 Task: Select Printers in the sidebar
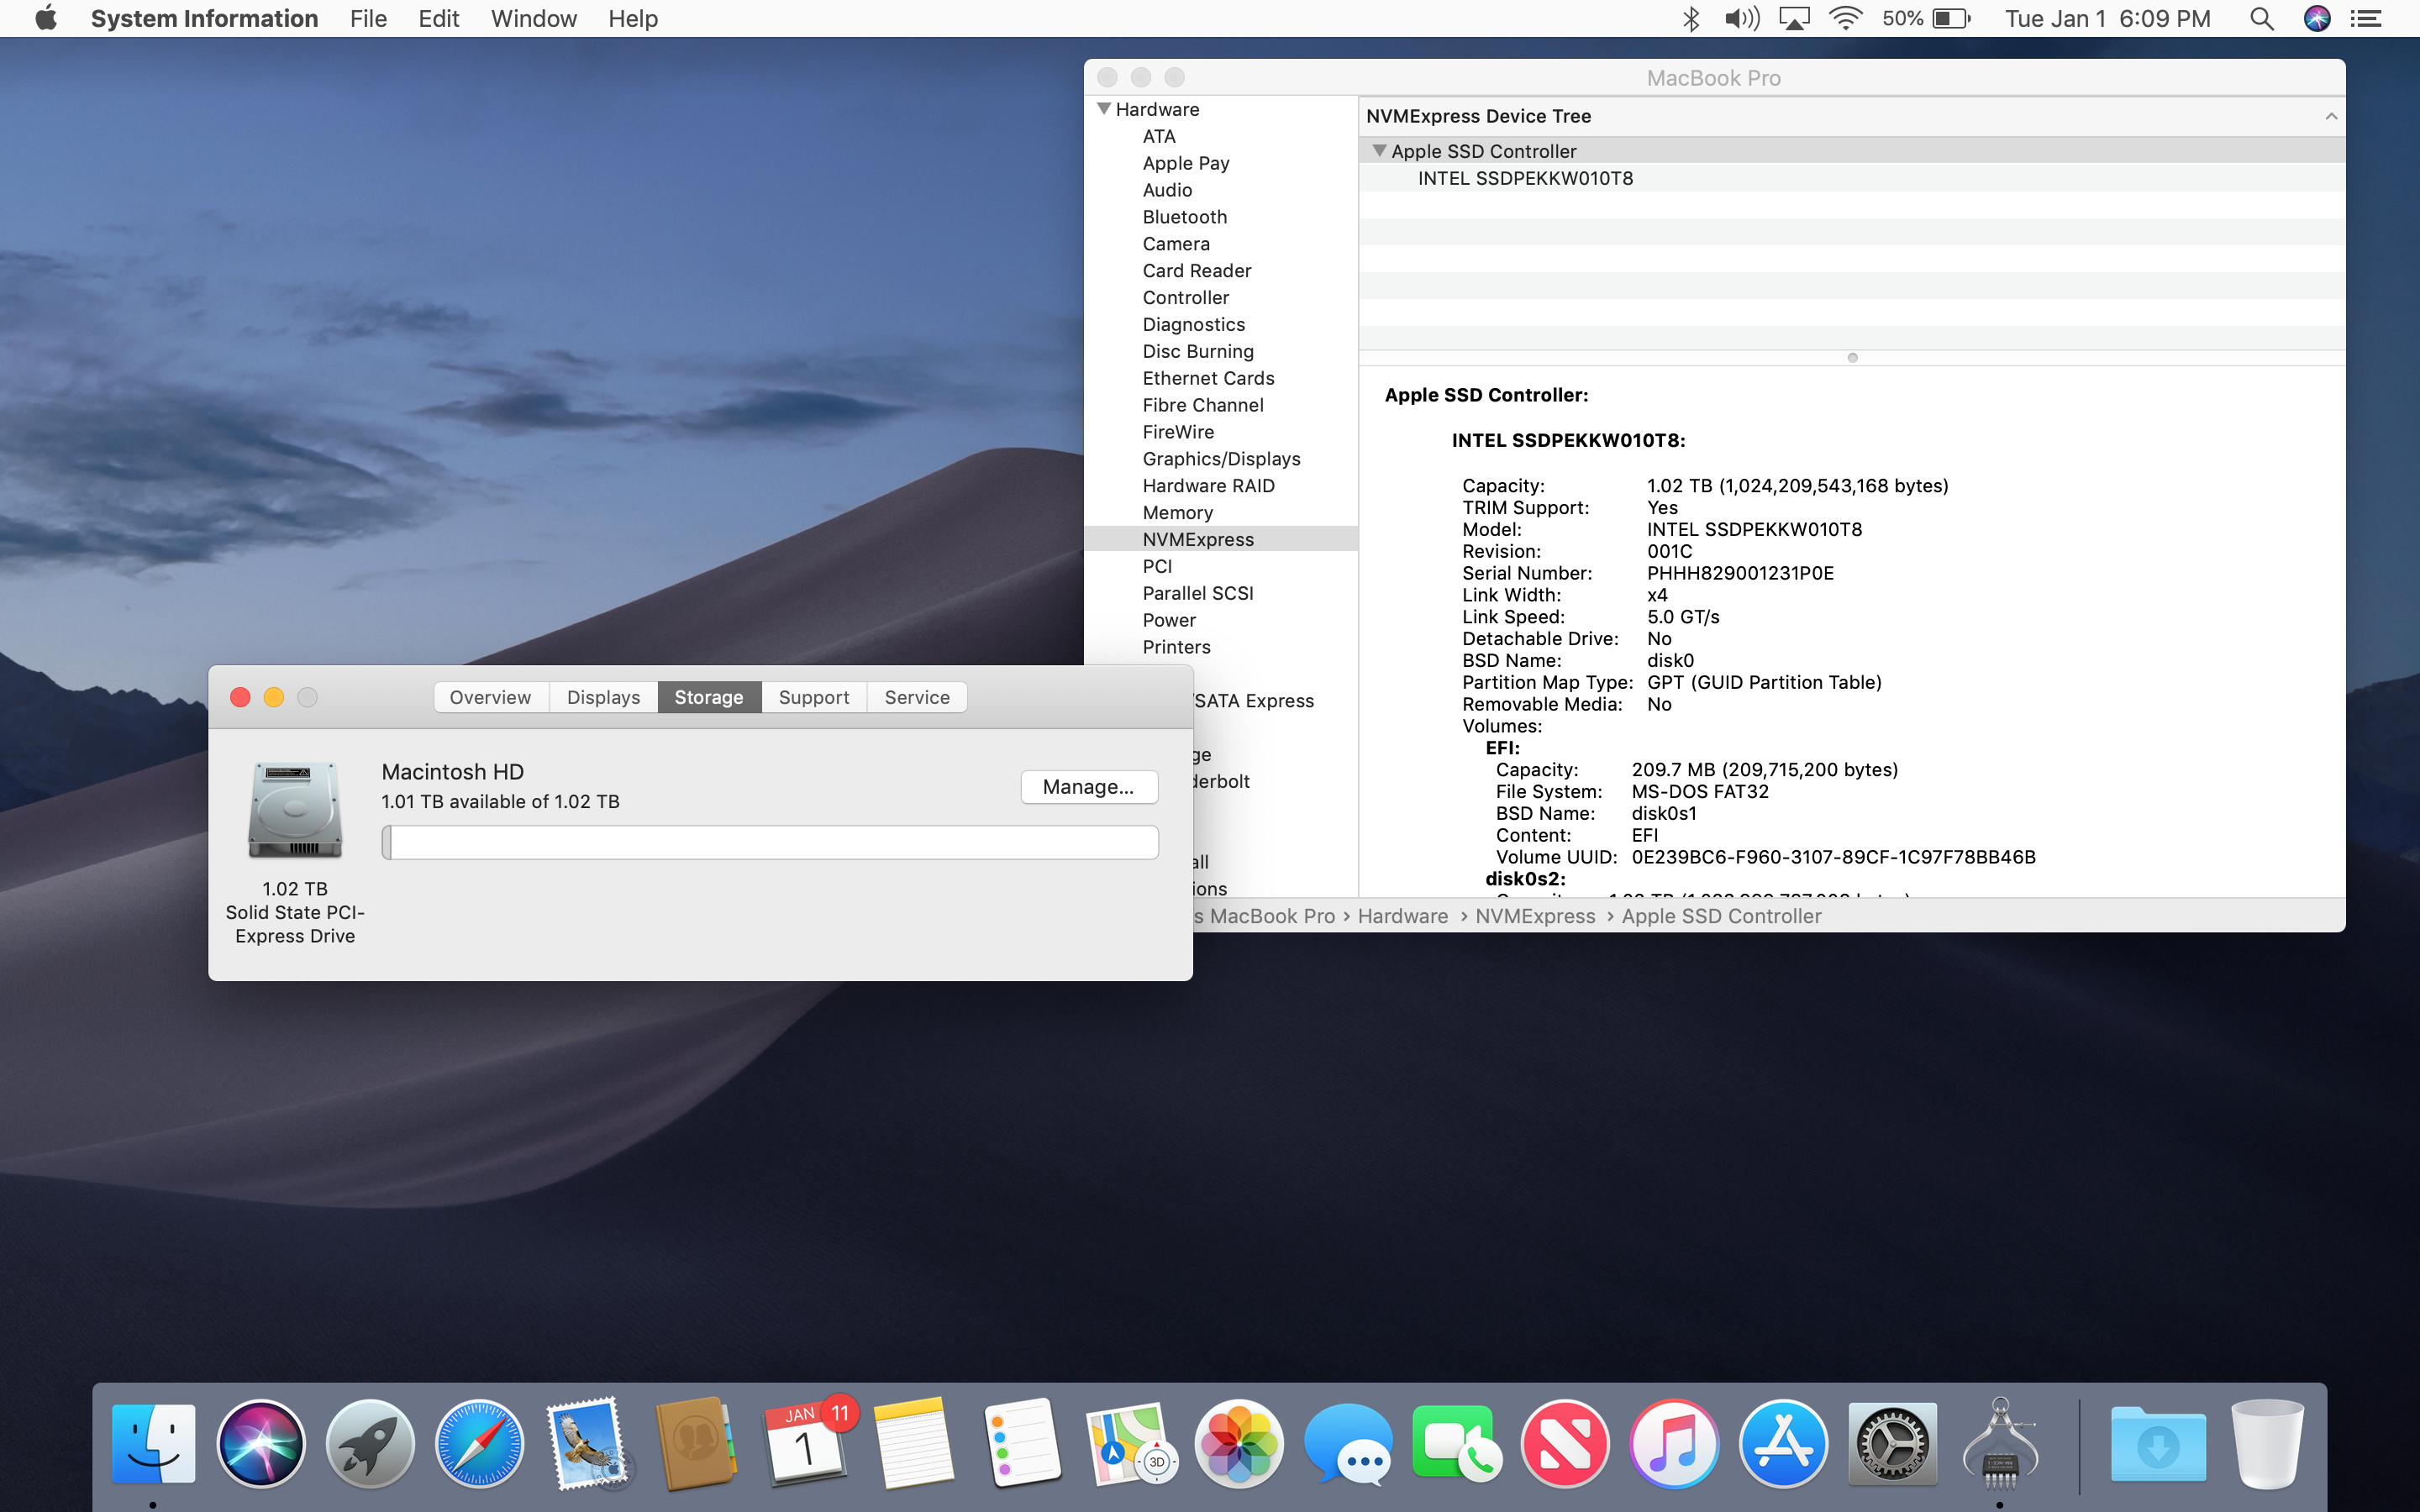(x=1176, y=647)
